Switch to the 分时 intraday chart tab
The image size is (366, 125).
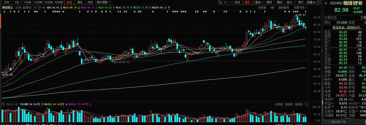pyautogui.click(x=6, y=2)
